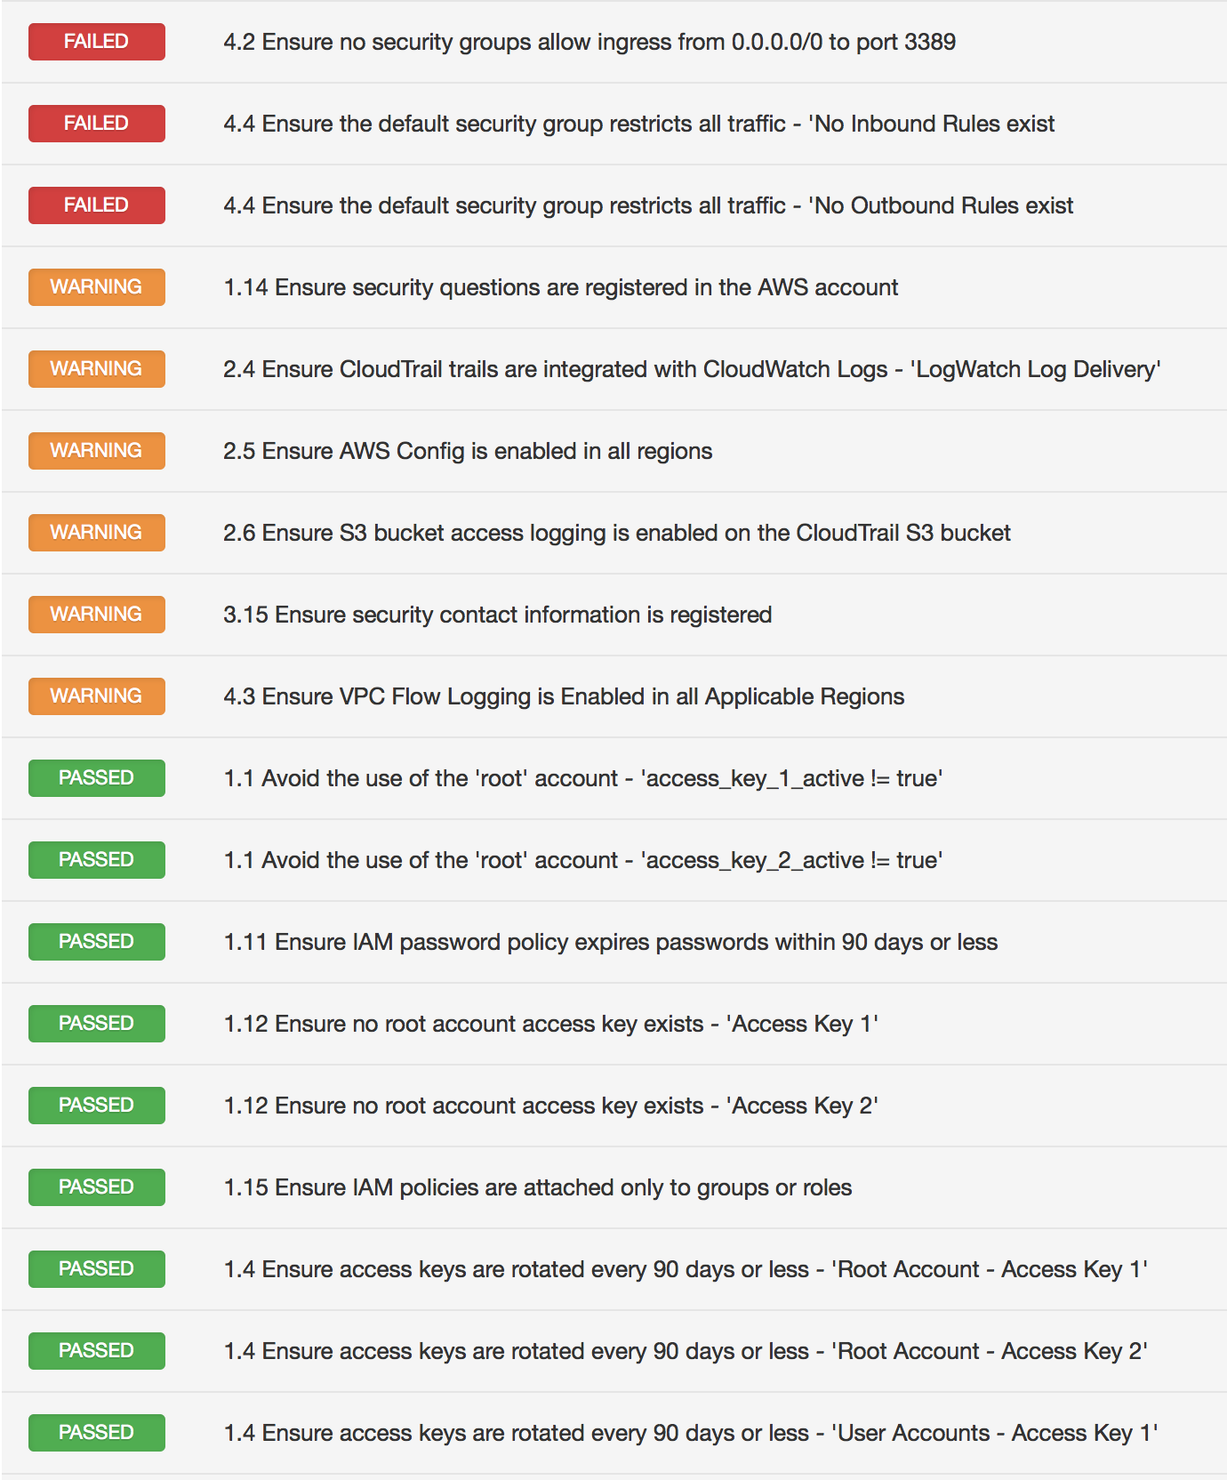The height and width of the screenshot is (1480, 1227).
Task: Open the 4.2 security groups port 3389 result
Action: point(589,42)
